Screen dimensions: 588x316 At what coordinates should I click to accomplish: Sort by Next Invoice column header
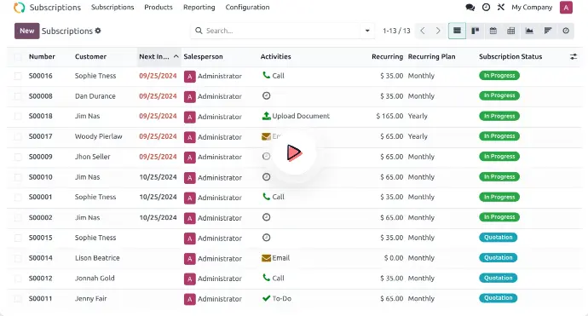point(159,56)
